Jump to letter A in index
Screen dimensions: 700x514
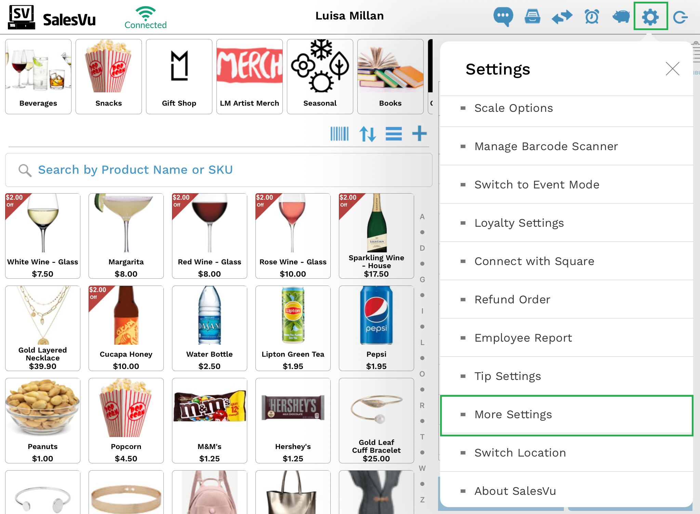pos(422,217)
